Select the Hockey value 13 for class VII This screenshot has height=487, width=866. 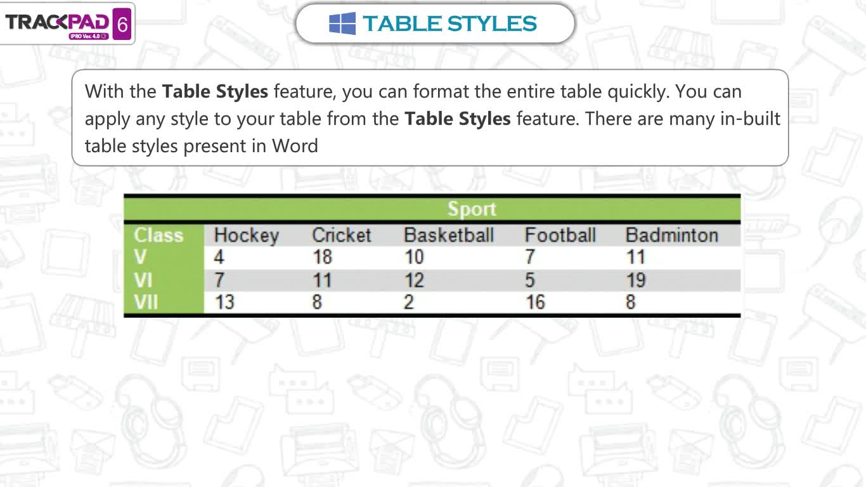click(224, 302)
